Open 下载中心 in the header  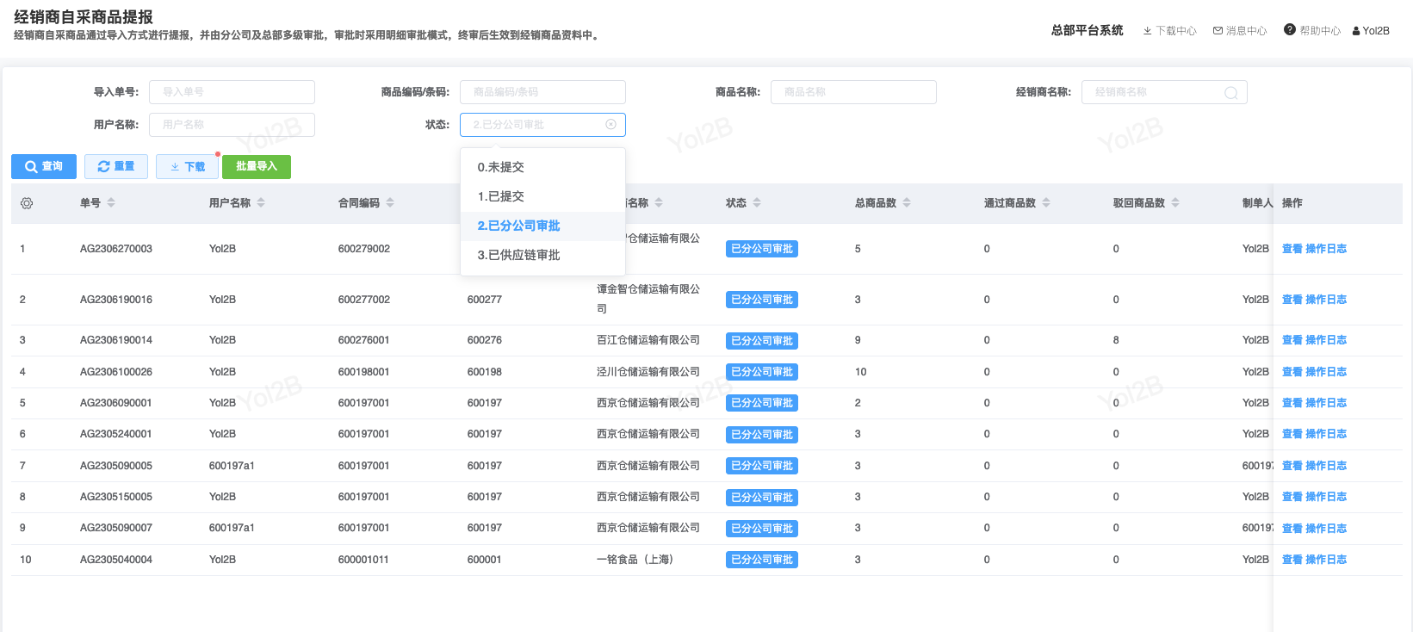click(x=1169, y=31)
